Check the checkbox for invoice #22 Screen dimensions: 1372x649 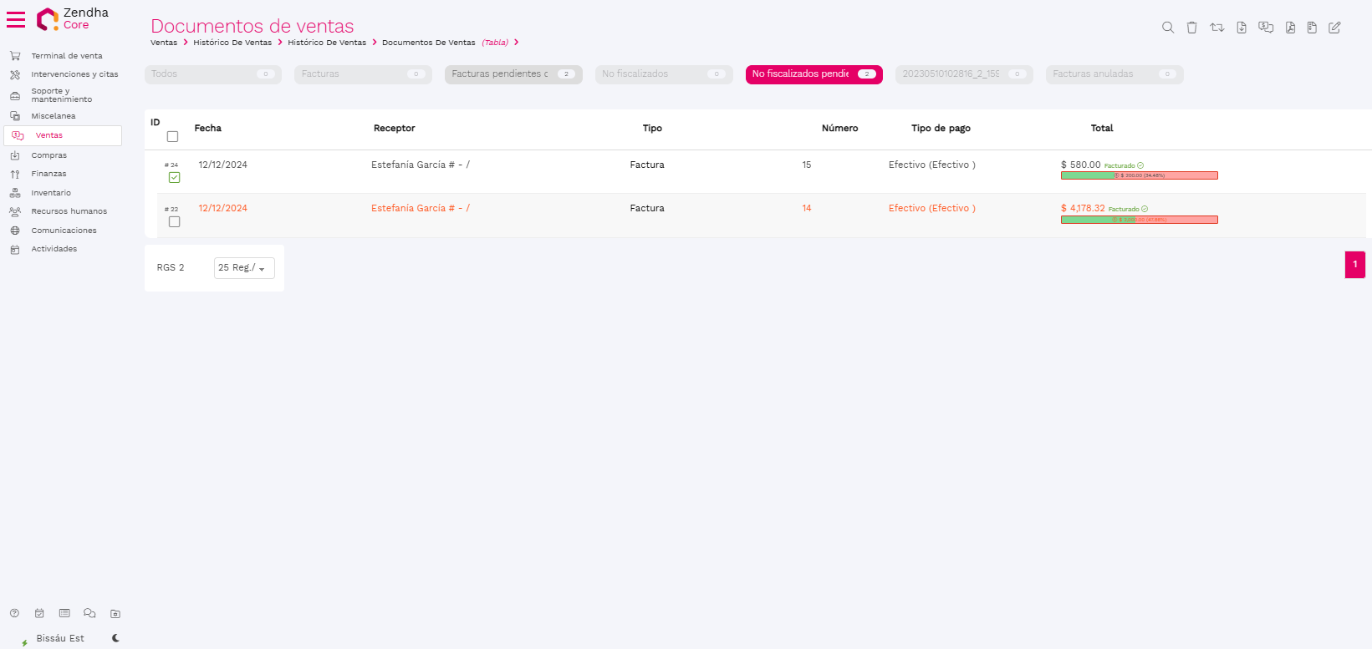tap(174, 221)
